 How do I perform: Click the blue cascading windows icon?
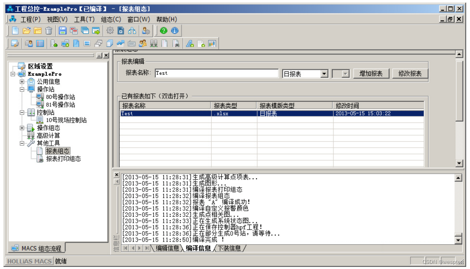(85, 30)
